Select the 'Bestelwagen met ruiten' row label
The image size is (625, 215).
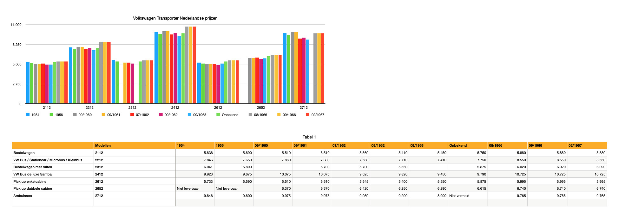[x=53, y=167]
